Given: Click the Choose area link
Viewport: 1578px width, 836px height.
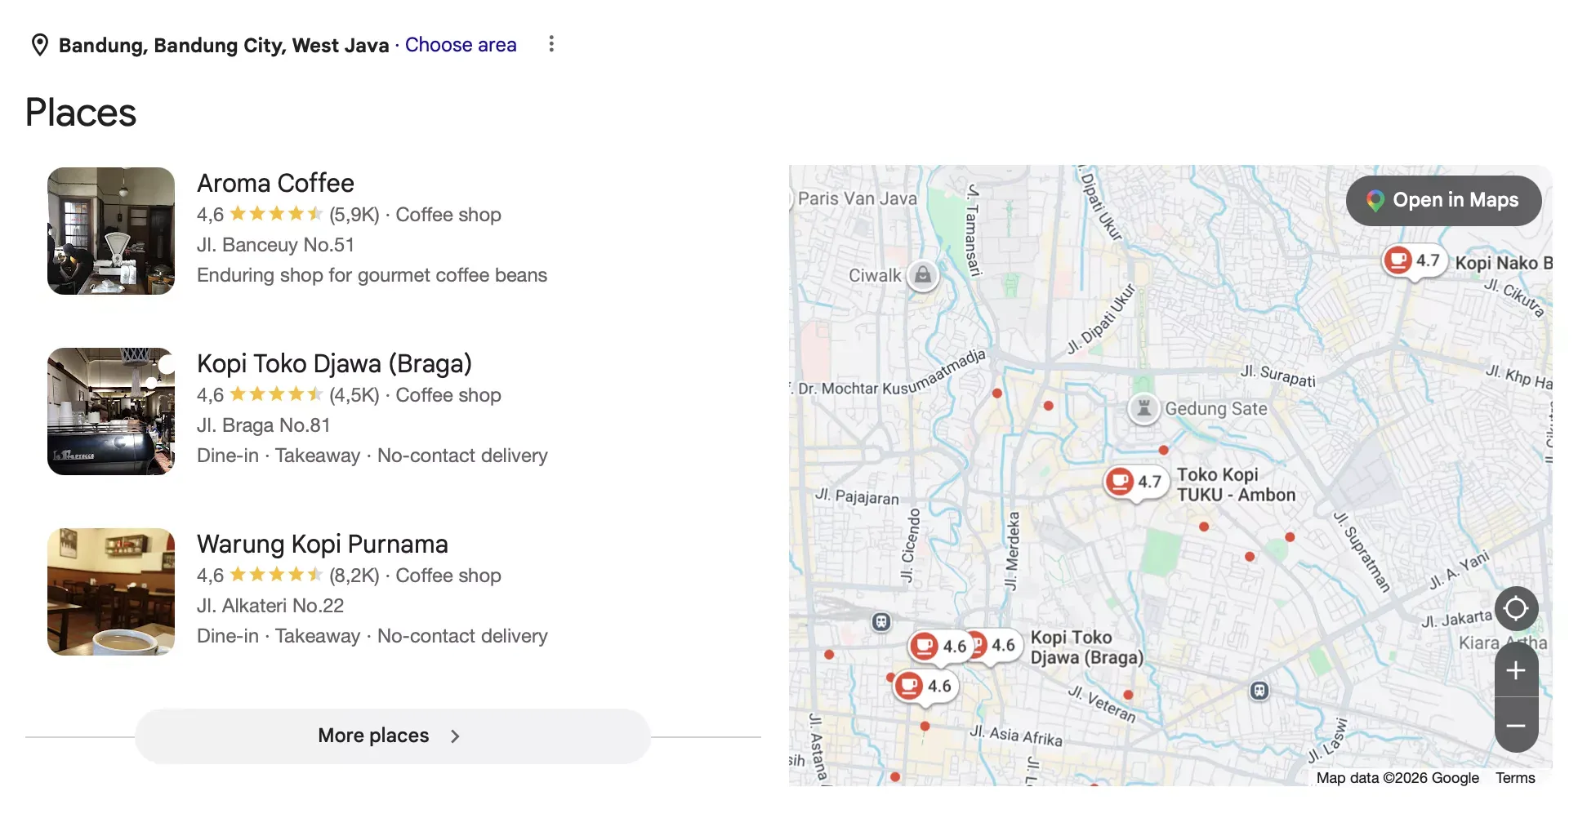Looking at the screenshot, I should 461,45.
